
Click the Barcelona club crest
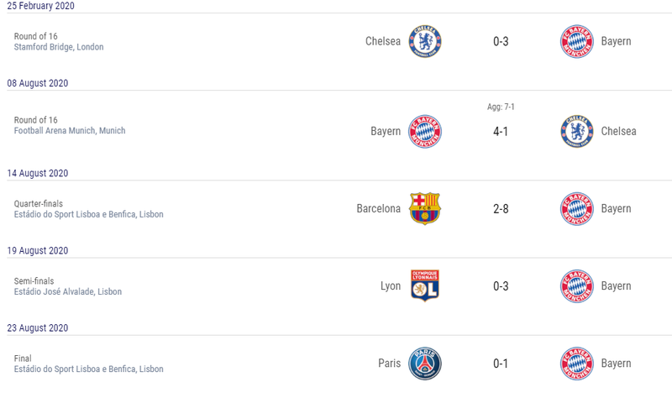[x=425, y=208]
